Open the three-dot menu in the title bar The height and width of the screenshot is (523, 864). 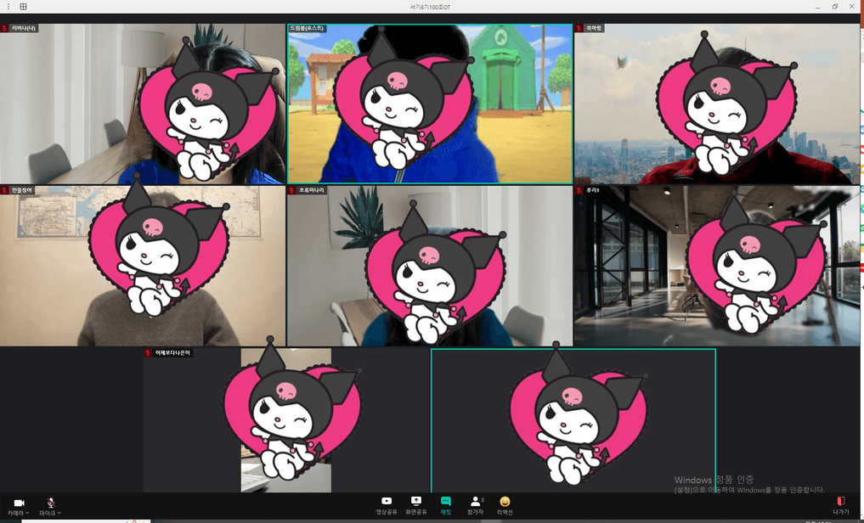click(x=8, y=7)
